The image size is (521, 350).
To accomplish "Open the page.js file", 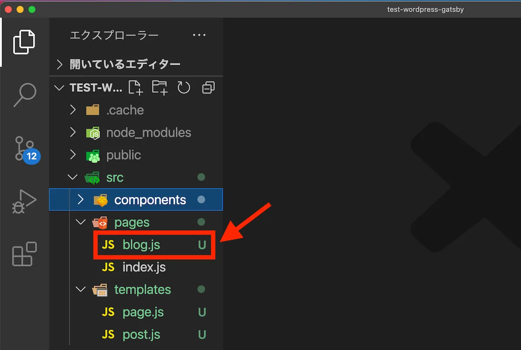I will (143, 312).
